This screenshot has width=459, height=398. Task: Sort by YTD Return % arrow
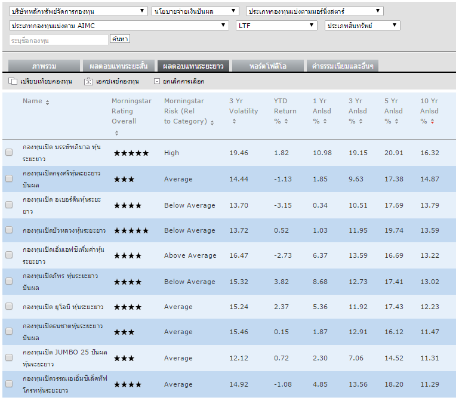[286, 121]
